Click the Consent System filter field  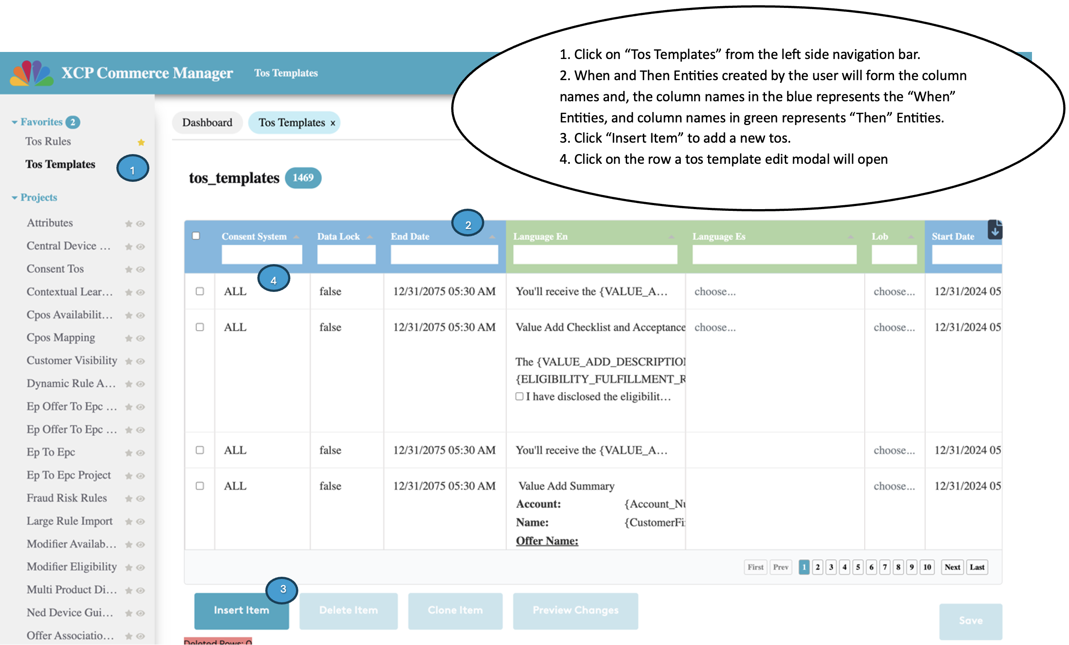[262, 255]
